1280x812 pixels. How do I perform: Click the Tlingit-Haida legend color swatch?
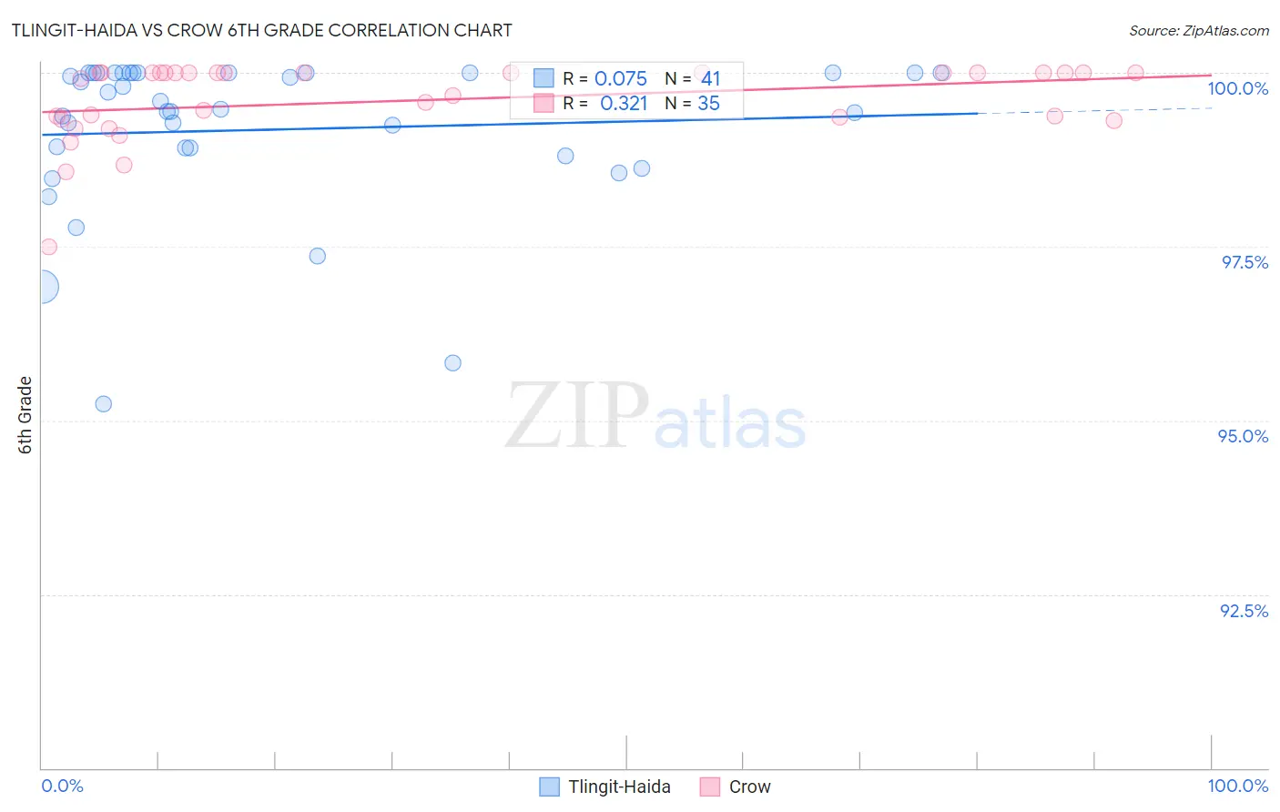click(x=549, y=787)
